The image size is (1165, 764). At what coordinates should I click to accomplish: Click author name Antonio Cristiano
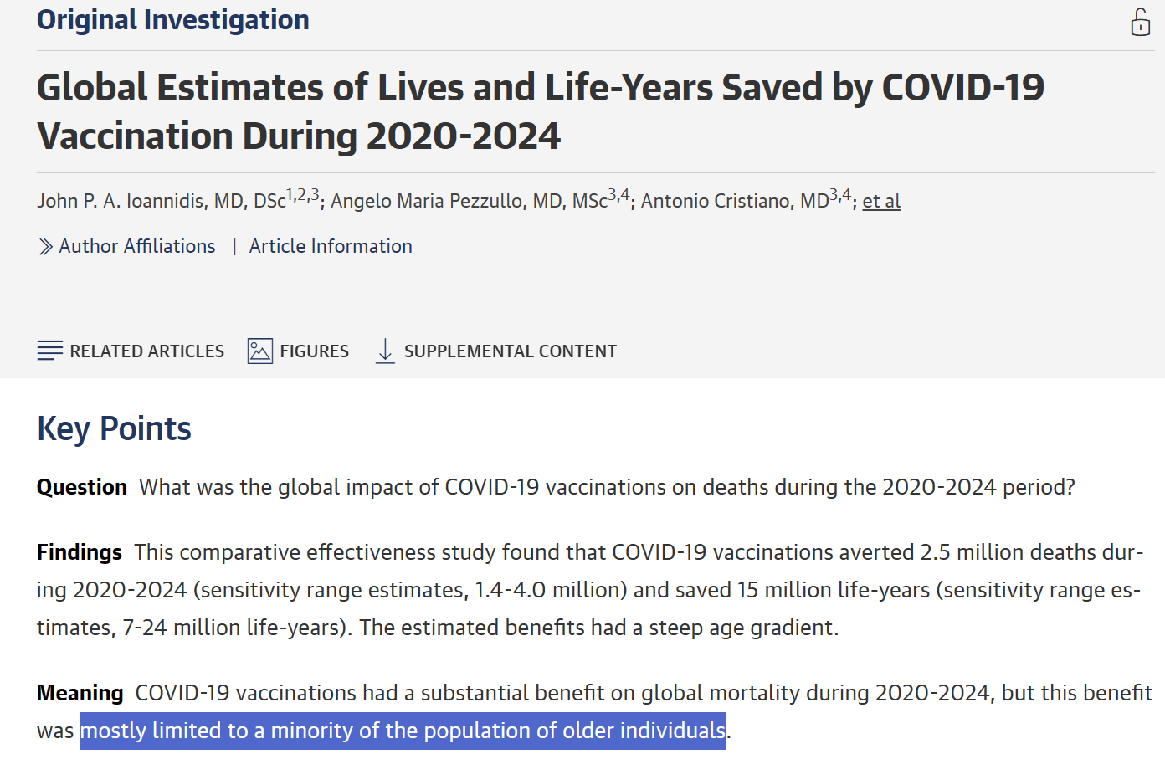[735, 201]
